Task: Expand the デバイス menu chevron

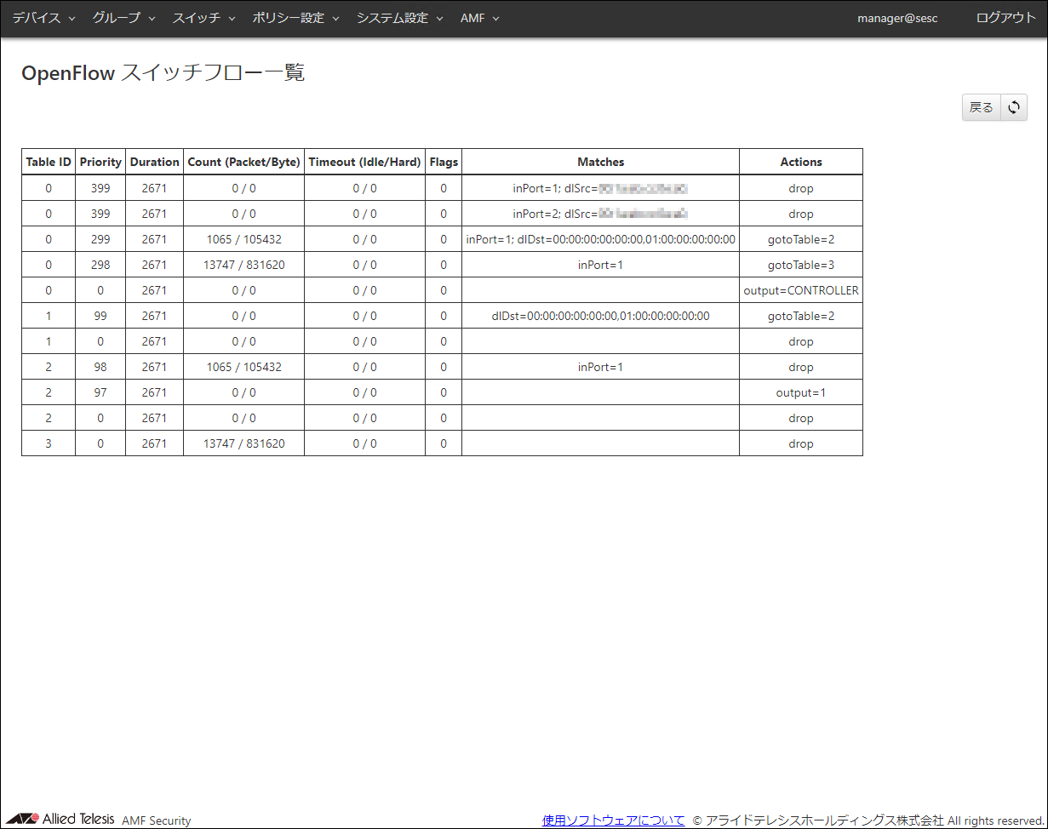Action: click(72, 17)
